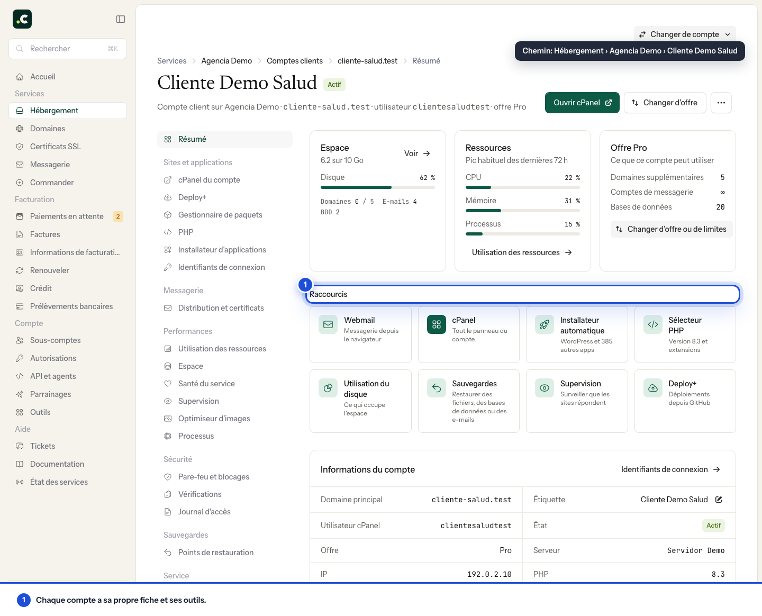762x616 pixels.
Task: Open État des services in sidebar
Action: [68, 482]
